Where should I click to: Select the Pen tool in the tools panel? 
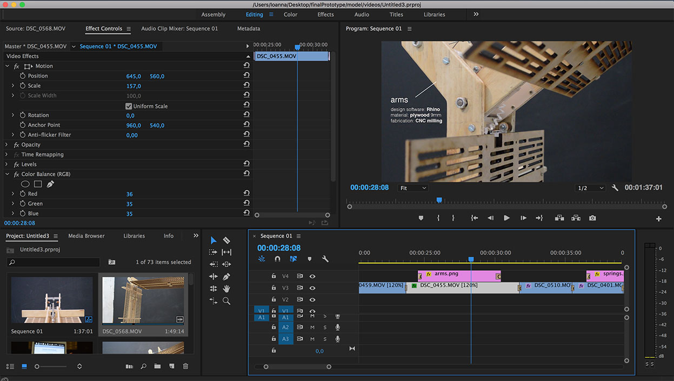(x=226, y=277)
